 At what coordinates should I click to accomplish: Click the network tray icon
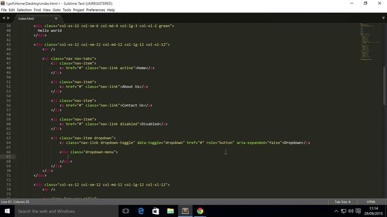pyautogui.click(x=343, y=211)
